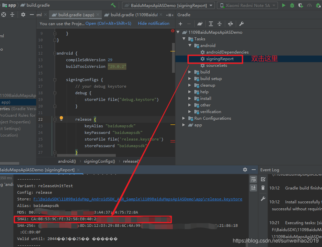Open project panel settings gear
322x247 pixels.
pos(23,15)
